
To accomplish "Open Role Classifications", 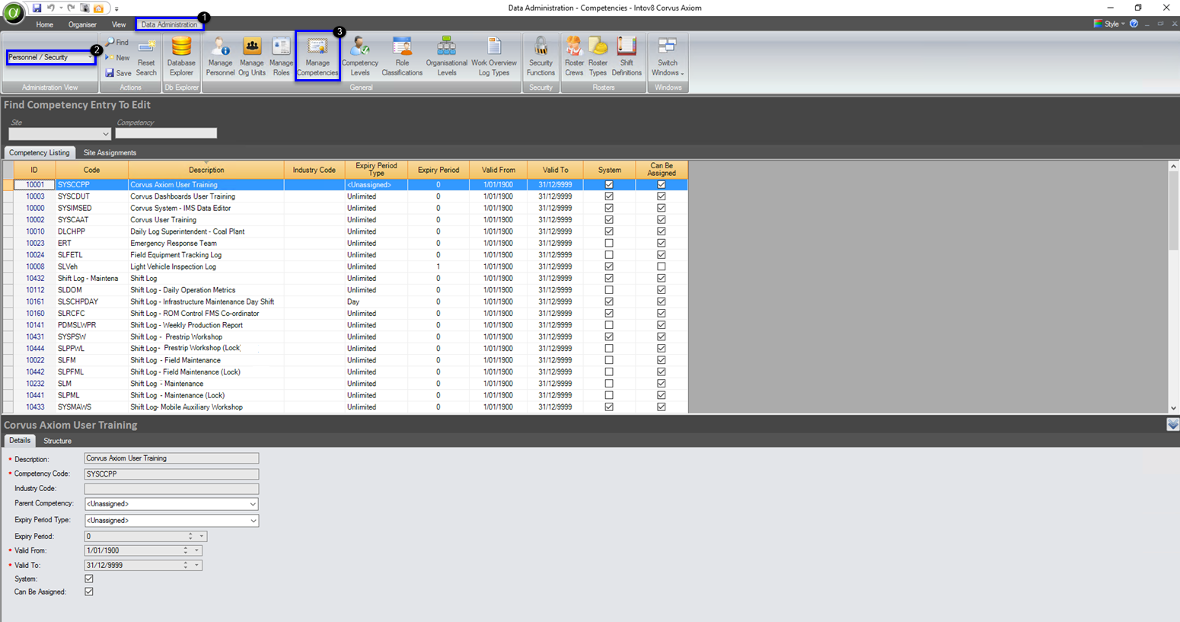I will pos(402,57).
